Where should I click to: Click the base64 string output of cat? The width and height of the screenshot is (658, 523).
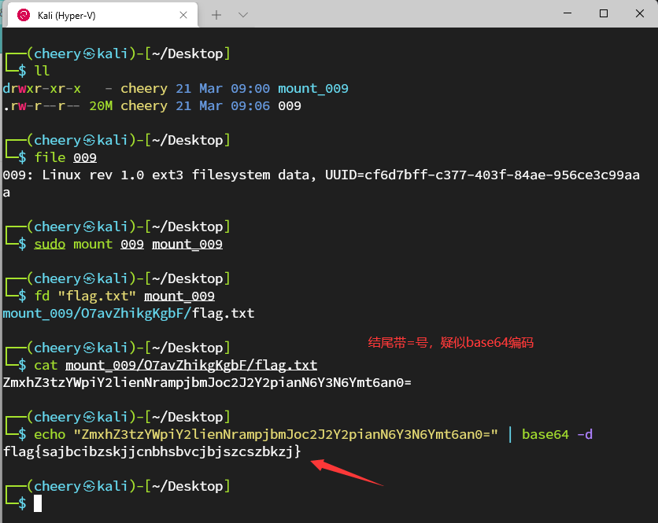point(207,382)
